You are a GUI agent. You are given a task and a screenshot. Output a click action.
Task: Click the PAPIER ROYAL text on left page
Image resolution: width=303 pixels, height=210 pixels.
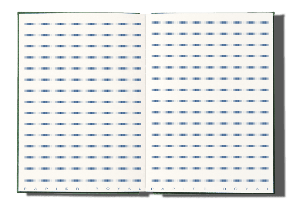82,189
